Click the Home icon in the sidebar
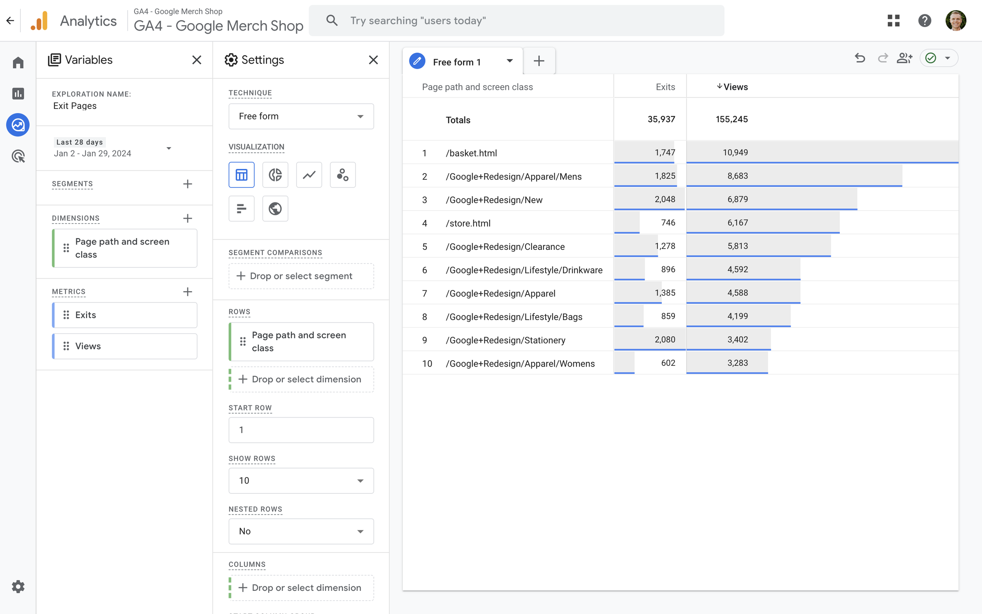This screenshot has height=614, width=982. (x=18, y=62)
